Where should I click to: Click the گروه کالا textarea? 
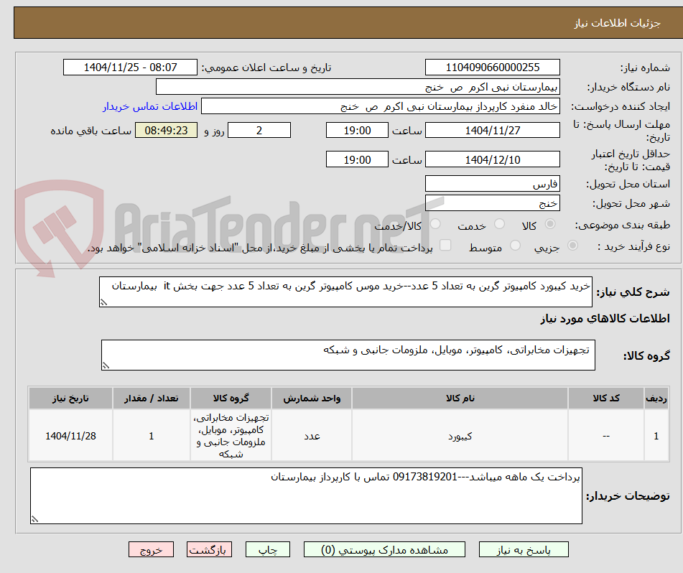tap(348, 355)
